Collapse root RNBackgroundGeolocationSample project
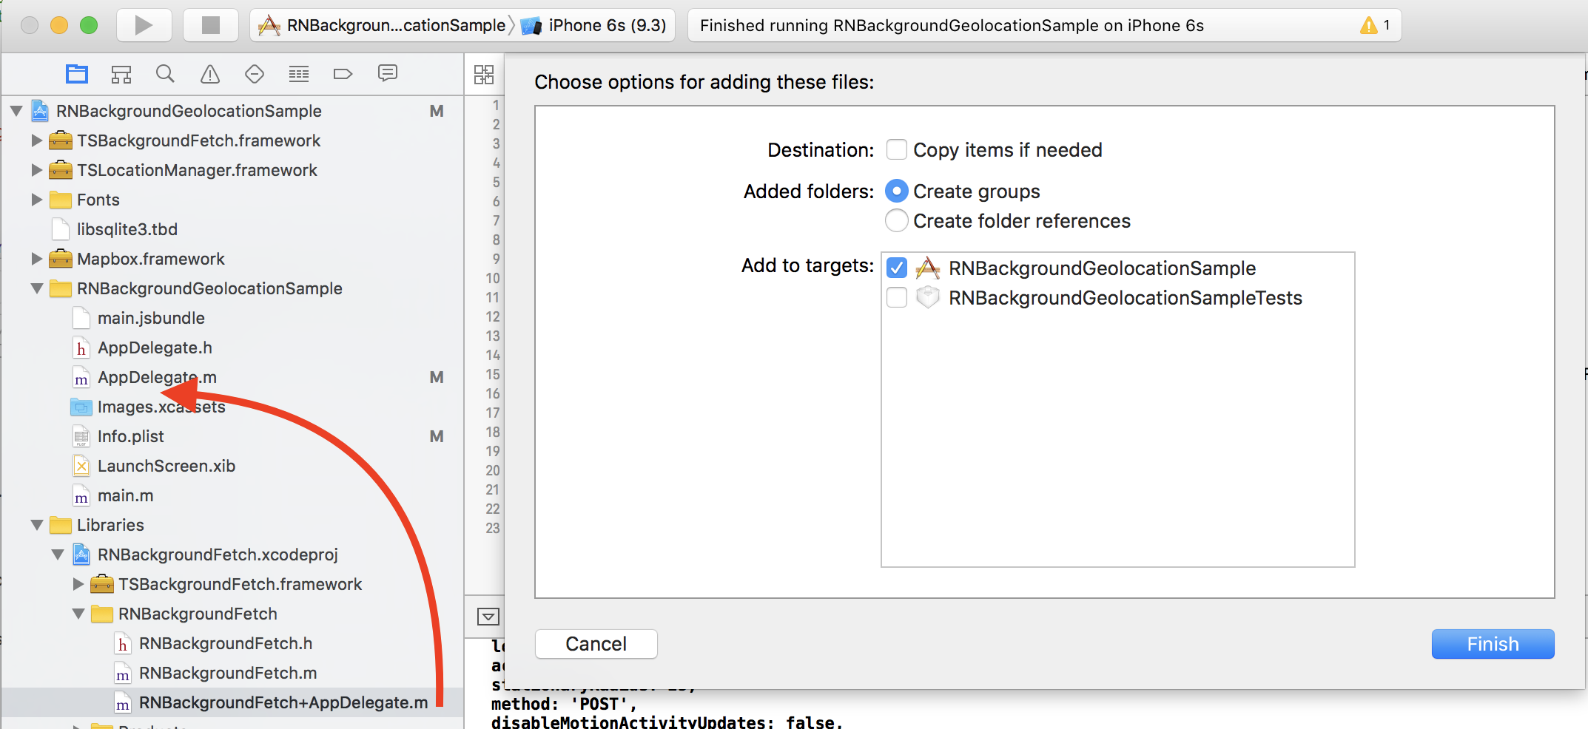The width and height of the screenshot is (1588, 729). coord(16,111)
